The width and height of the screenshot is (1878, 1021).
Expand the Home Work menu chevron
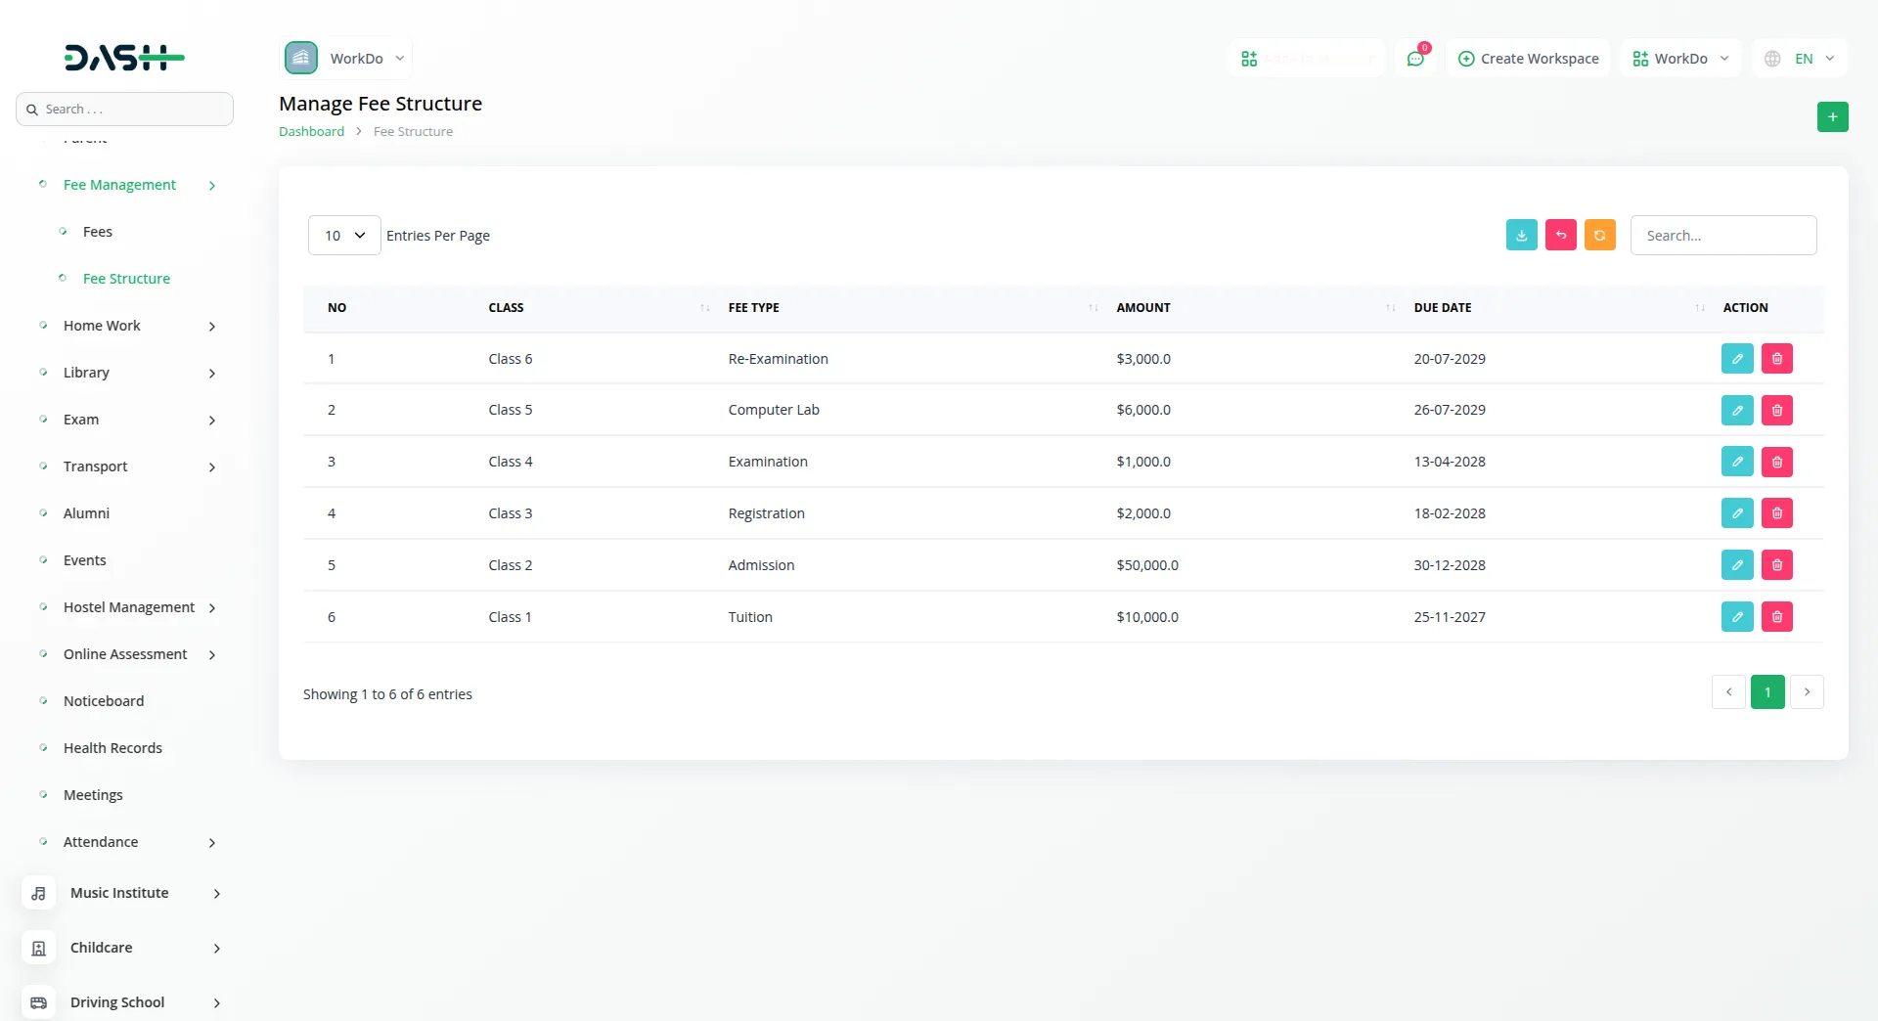[212, 327]
